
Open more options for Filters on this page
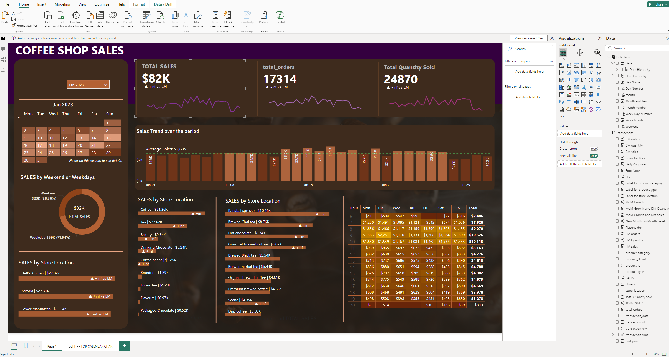[551, 61]
